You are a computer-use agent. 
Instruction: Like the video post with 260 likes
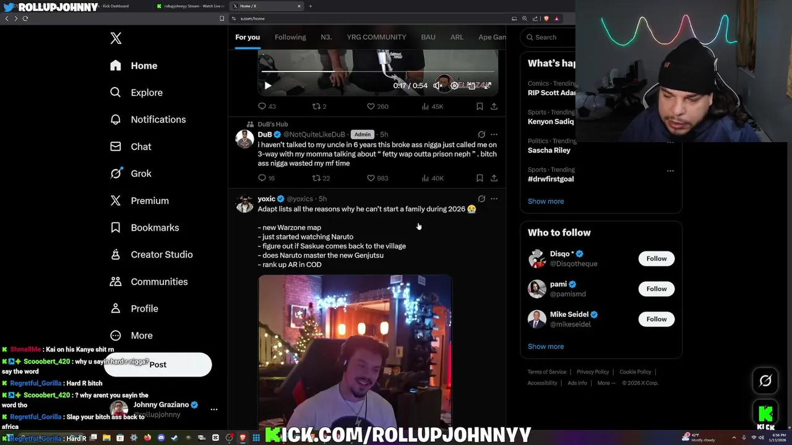(377, 106)
